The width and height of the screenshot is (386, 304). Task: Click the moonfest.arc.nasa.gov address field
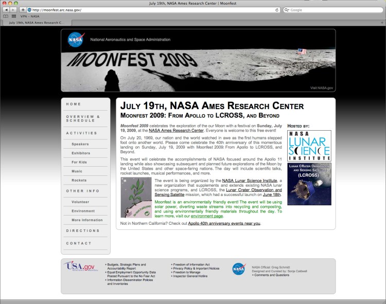(153, 10)
